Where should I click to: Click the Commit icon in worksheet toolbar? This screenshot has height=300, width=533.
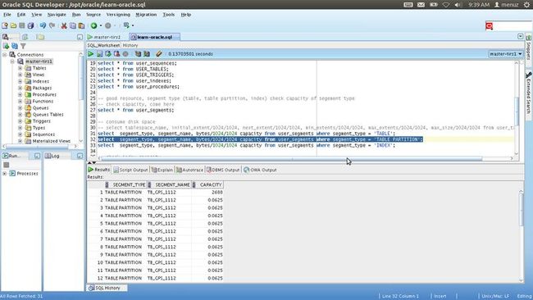click(108, 53)
